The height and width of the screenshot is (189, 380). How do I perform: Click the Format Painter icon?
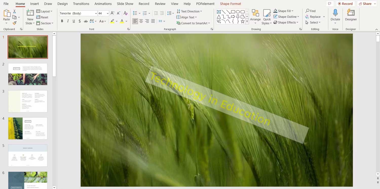(x=14, y=23)
